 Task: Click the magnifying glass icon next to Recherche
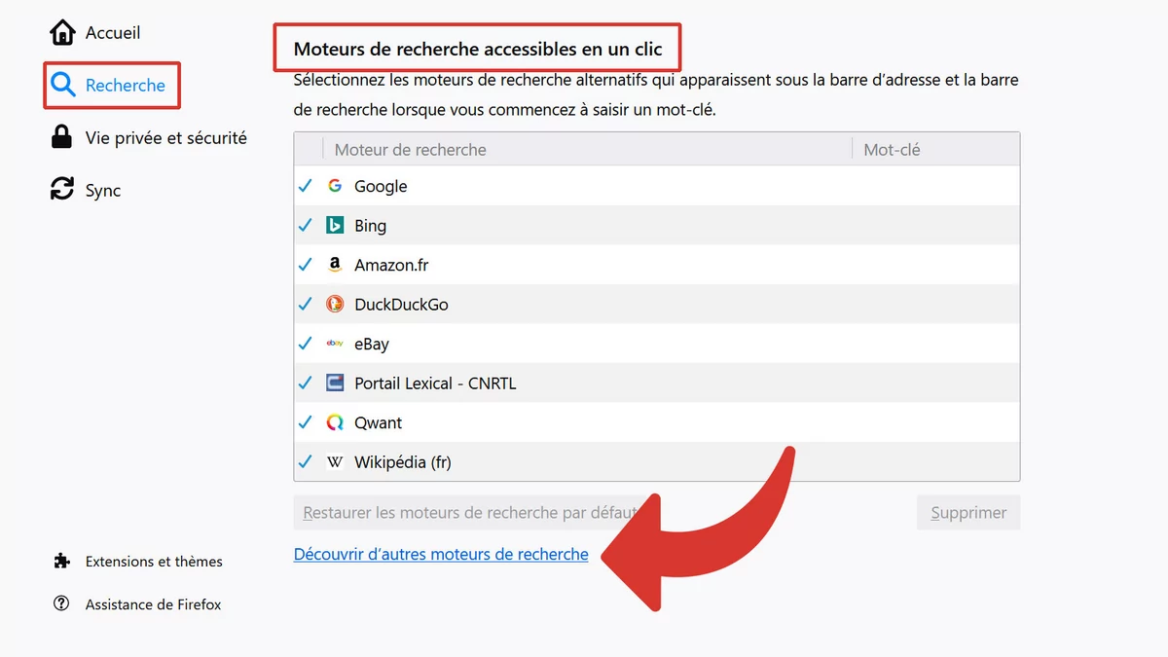click(62, 86)
